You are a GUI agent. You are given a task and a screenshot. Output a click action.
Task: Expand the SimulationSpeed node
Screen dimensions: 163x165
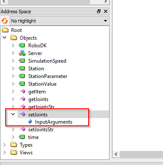coord(13,61)
